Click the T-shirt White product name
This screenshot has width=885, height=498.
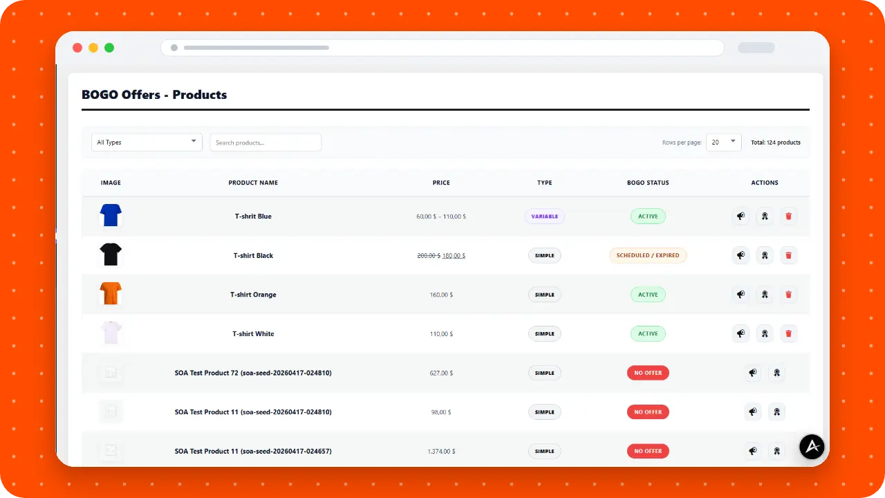tap(253, 333)
